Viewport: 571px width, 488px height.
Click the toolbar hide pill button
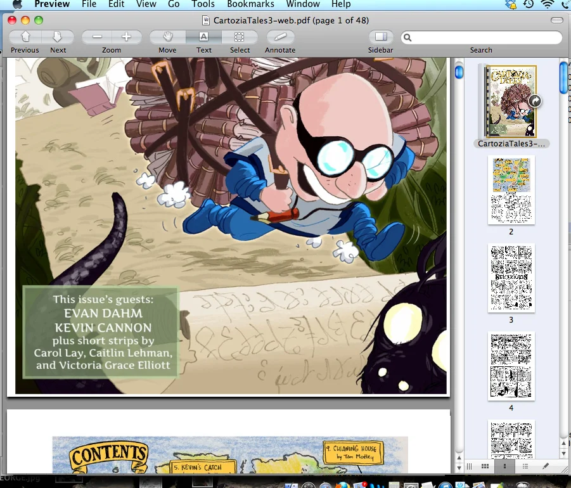coord(557,20)
